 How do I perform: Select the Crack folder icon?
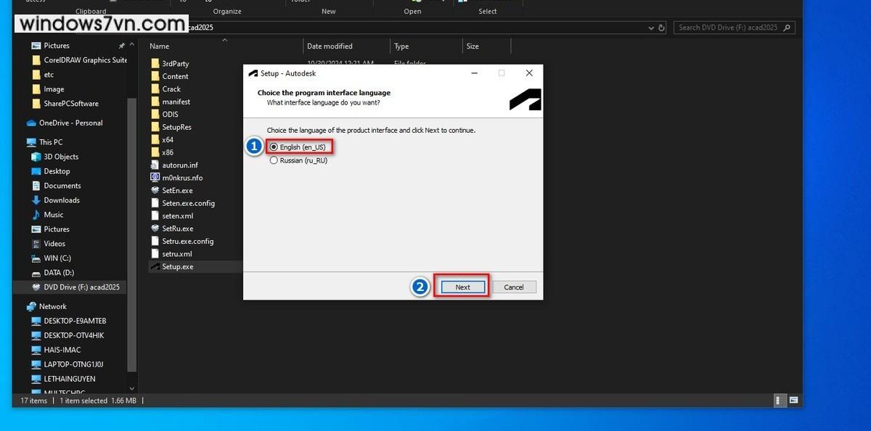(x=155, y=89)
